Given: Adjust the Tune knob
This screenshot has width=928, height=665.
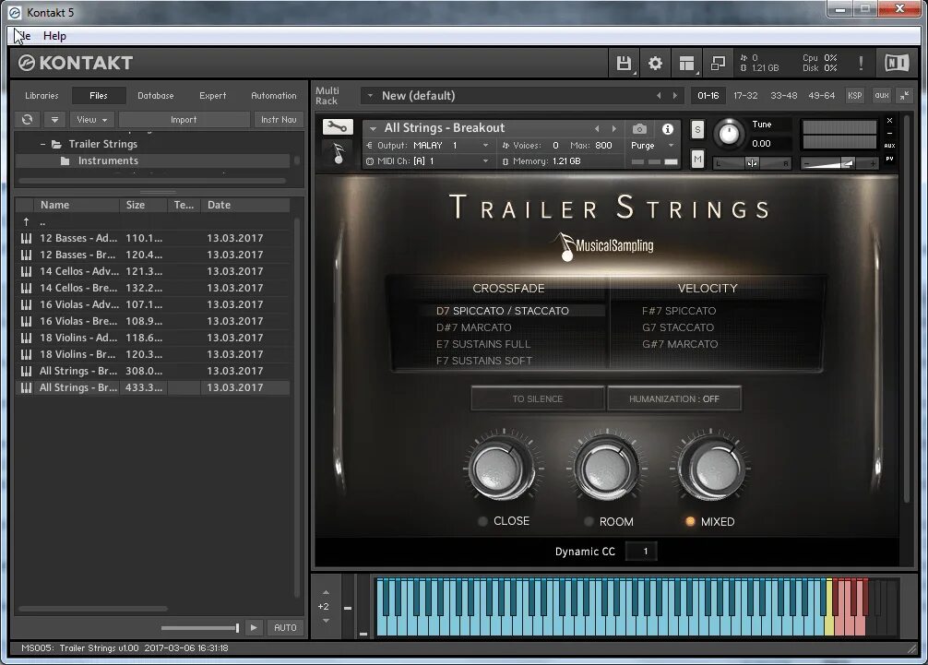Looking at the screenshot, I should (729, 134).
